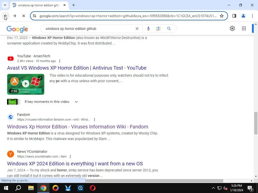
Task: Click the scroll right arrow
Action: click(x=252, y=181)
